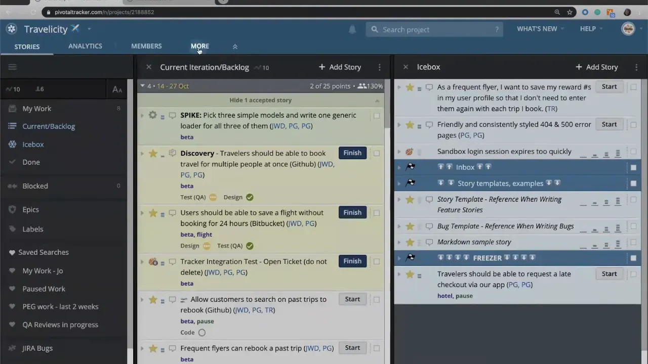Screen dimensions: 648x364
Task: Open the MEMBERS tab
Action: (x=146, y=46)
